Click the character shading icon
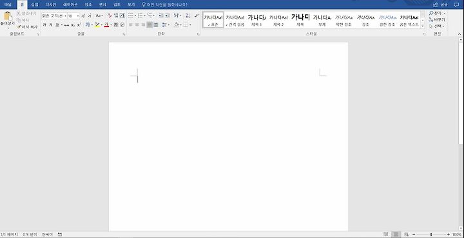This screenshot has width=464, height=238. coord(116,25)
